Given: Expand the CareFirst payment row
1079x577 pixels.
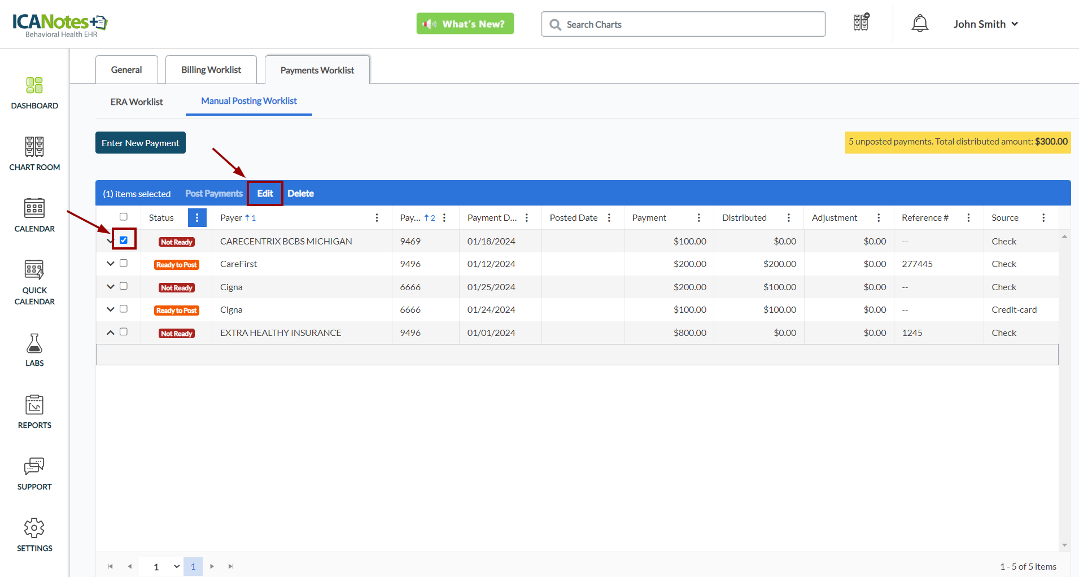Looking at the screenshot, I should [x=111, y=264].
